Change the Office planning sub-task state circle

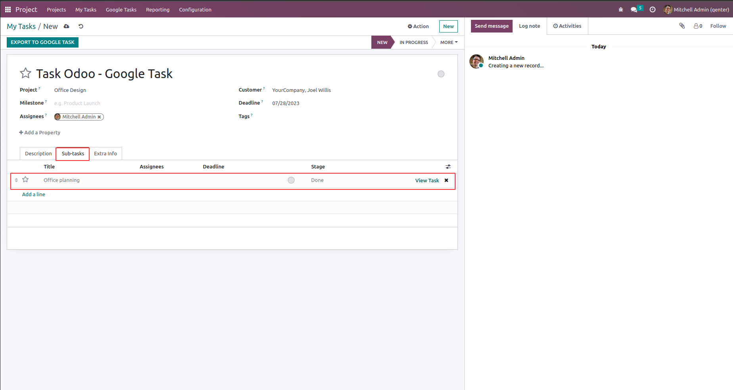tap(291, 180)
